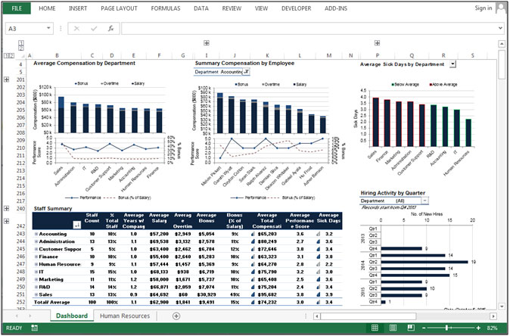Expand the Customer Support row
The image size is (510, 336).
[x=36, y=249]
